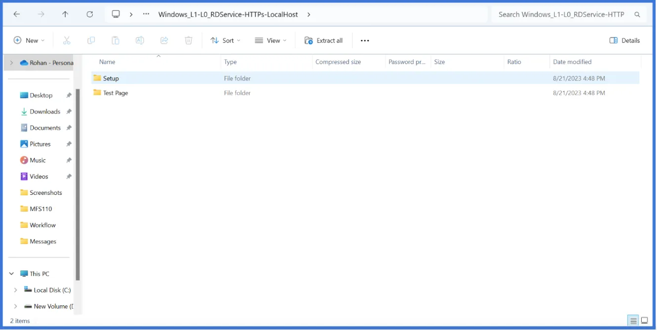Unpin Desktop using its pin icon
Image resolution: width=657 pixels, height=330 pixels.
tap(69, 96)
